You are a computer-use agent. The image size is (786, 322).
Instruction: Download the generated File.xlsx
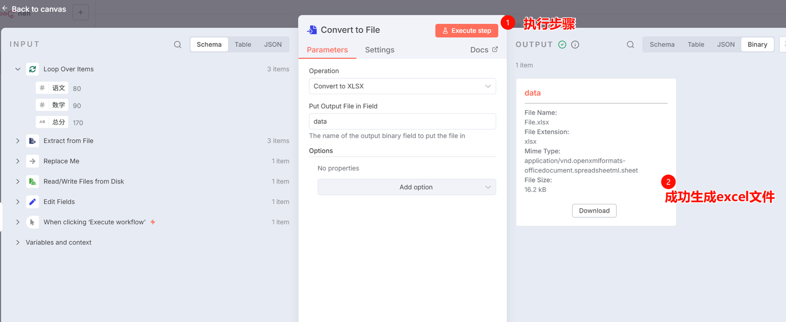click(x=594, y=211)
